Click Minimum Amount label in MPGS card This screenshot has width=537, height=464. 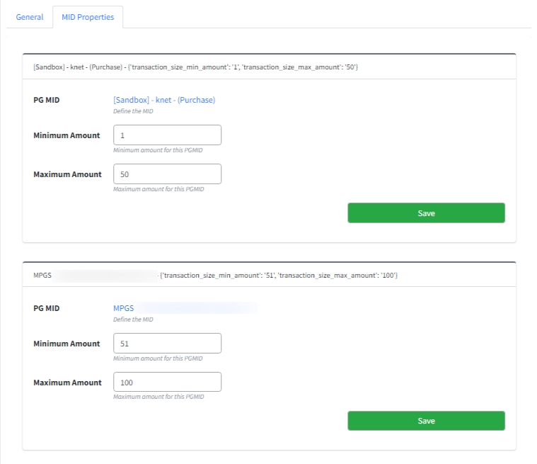coord(67,344)
